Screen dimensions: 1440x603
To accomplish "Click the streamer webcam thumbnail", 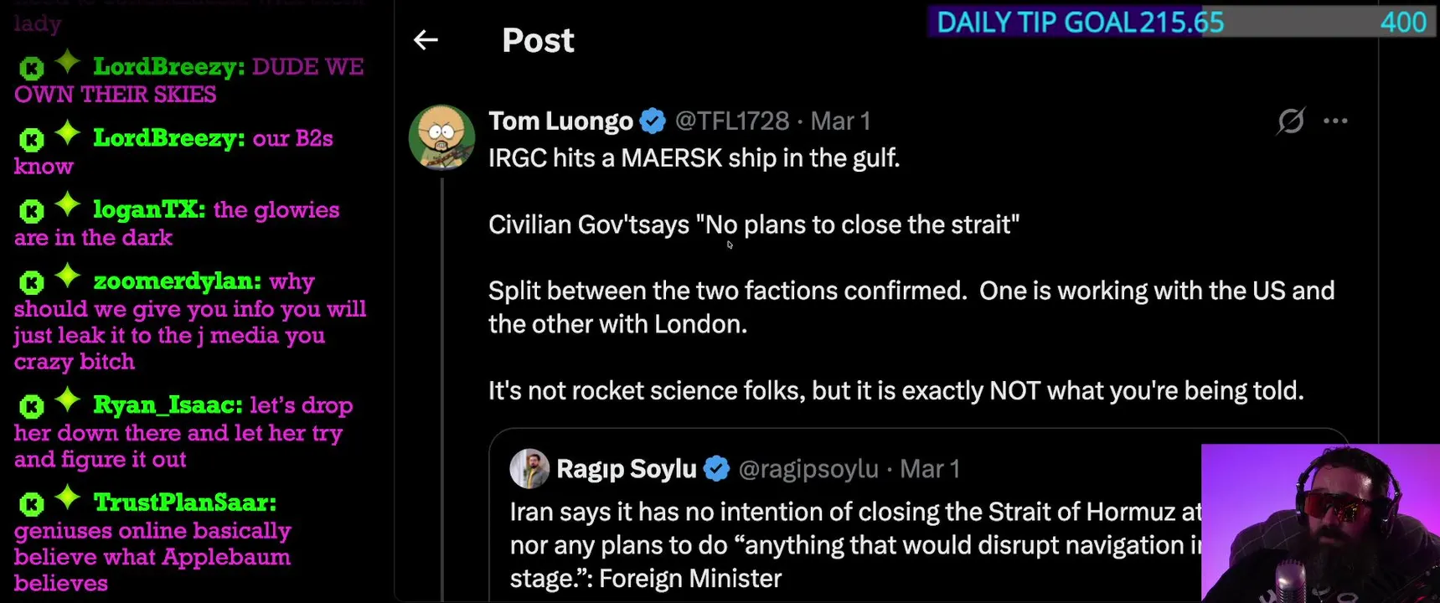I will (x=1320, y=523).
